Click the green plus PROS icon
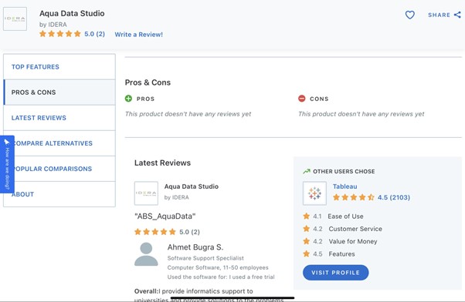 [x=128, y=99]
